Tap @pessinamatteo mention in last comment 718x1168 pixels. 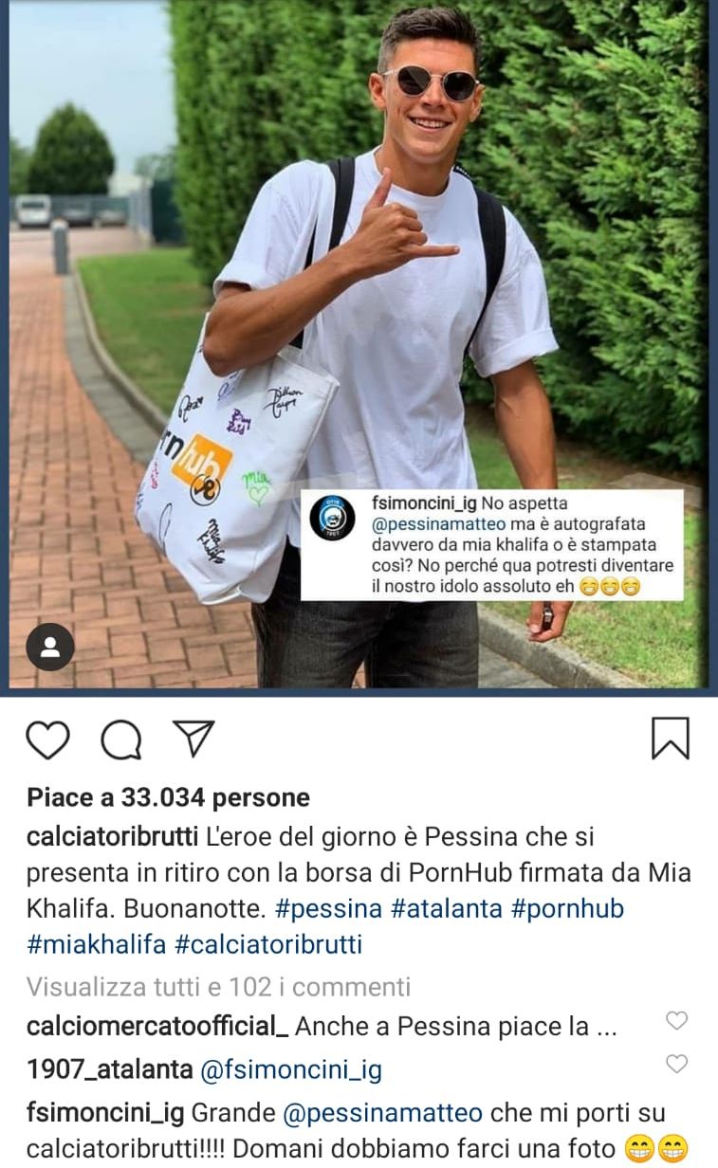382,1113
